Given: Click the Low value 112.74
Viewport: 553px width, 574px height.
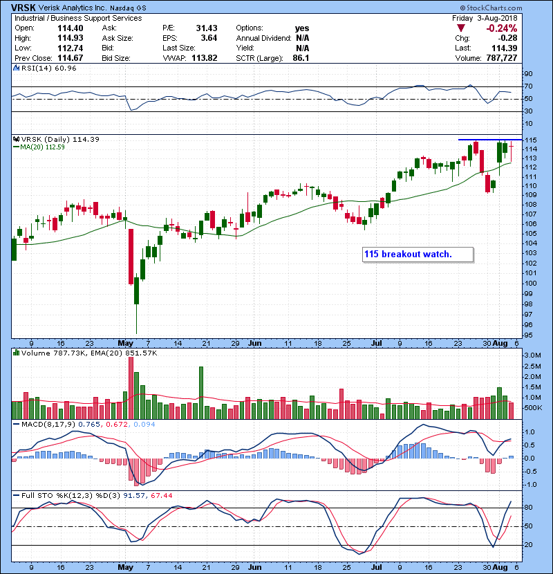Looking at the screenshot, I should tap(71, 48).
